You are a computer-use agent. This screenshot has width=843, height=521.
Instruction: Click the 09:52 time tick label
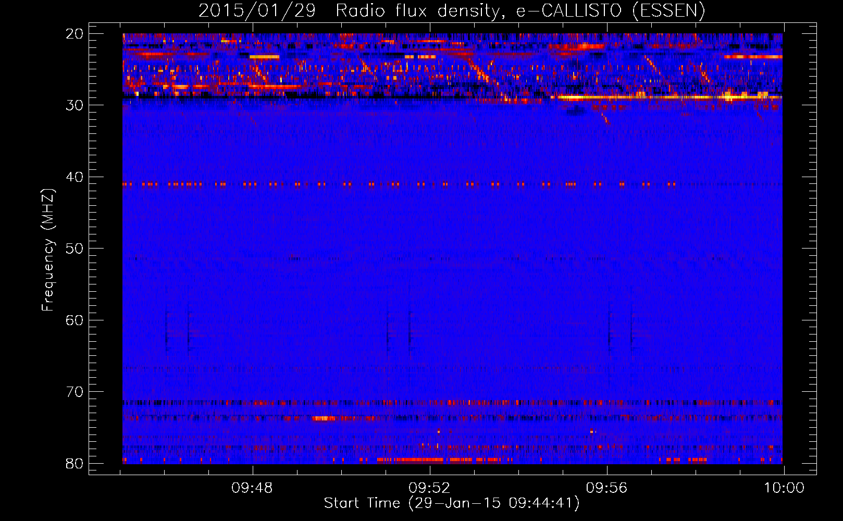429,488
